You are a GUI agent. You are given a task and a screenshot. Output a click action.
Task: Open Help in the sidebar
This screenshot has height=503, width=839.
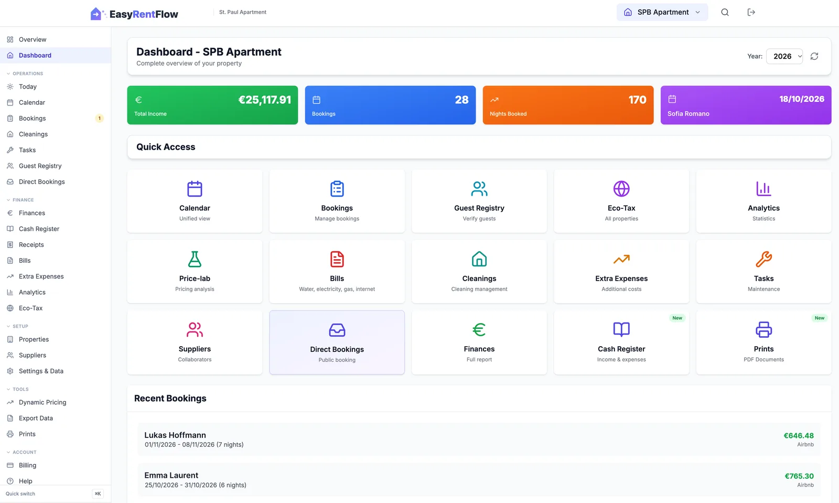pyautogui.click(x=56, y=481)
